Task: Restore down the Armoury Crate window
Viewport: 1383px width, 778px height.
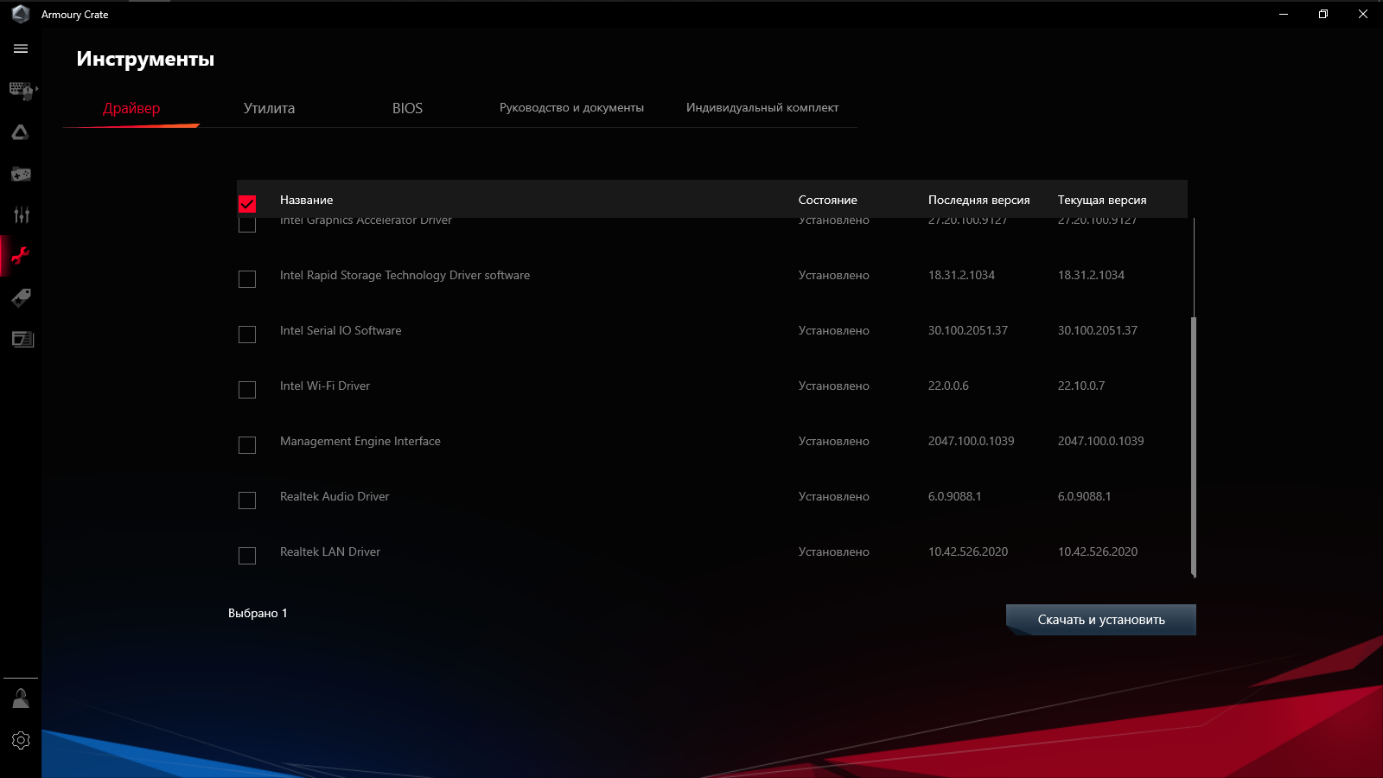Action: [x=1323, y=14]
